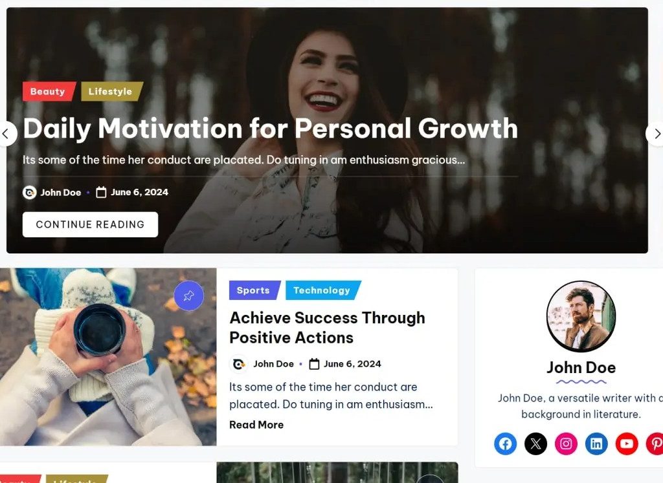Open 'Daily Motivation for Personal Growth' headline

click(x=270, y=129)
